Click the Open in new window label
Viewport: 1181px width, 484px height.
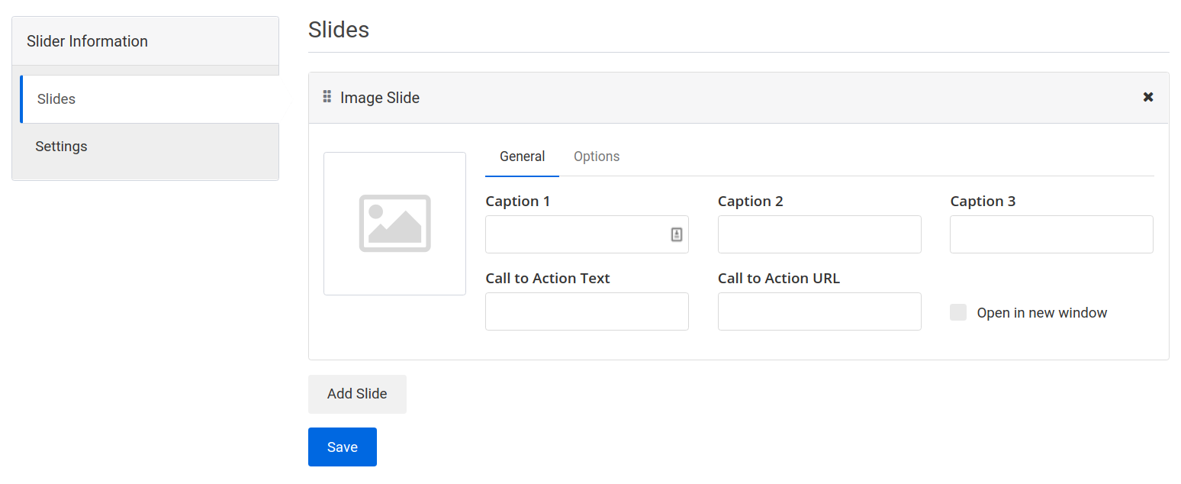click(1042, 312)
